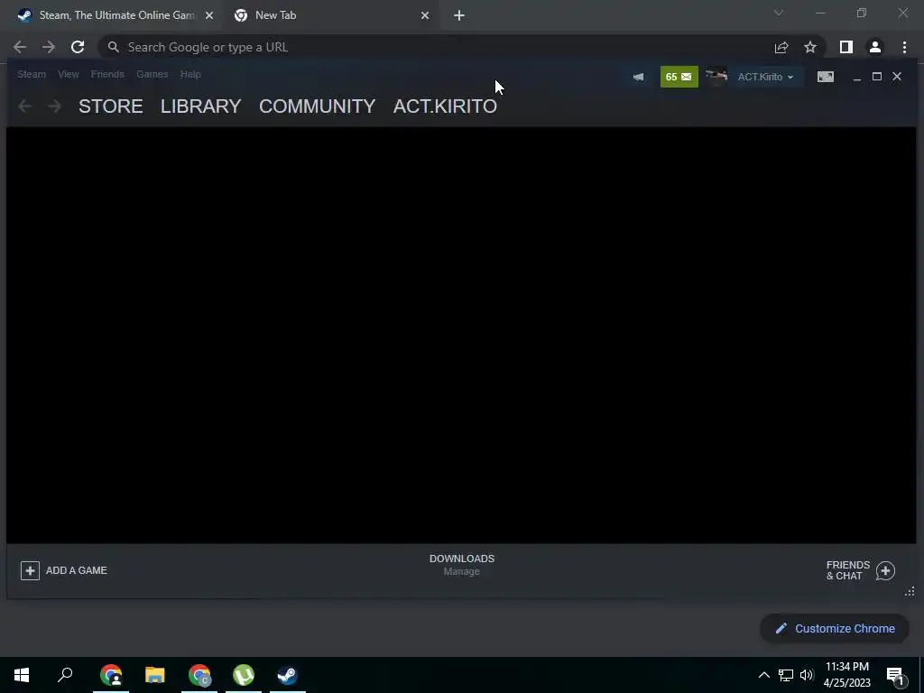Open Chrome tab search chevron
Viewport: 924px width, 693px height.
pyautogui.click(x=779, y=13)
